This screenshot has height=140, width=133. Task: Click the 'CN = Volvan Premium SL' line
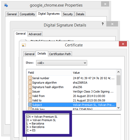tap(42, 117)
